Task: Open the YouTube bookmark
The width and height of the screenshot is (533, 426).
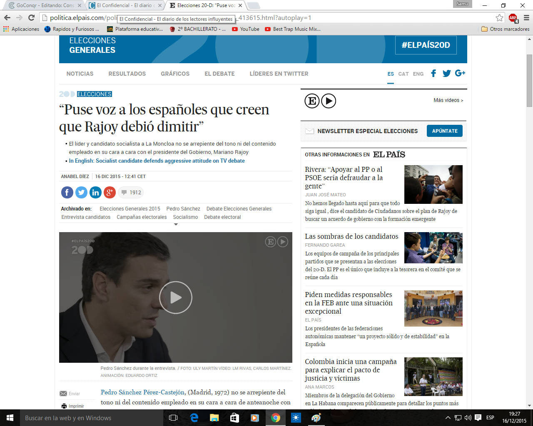Action: 246,29
